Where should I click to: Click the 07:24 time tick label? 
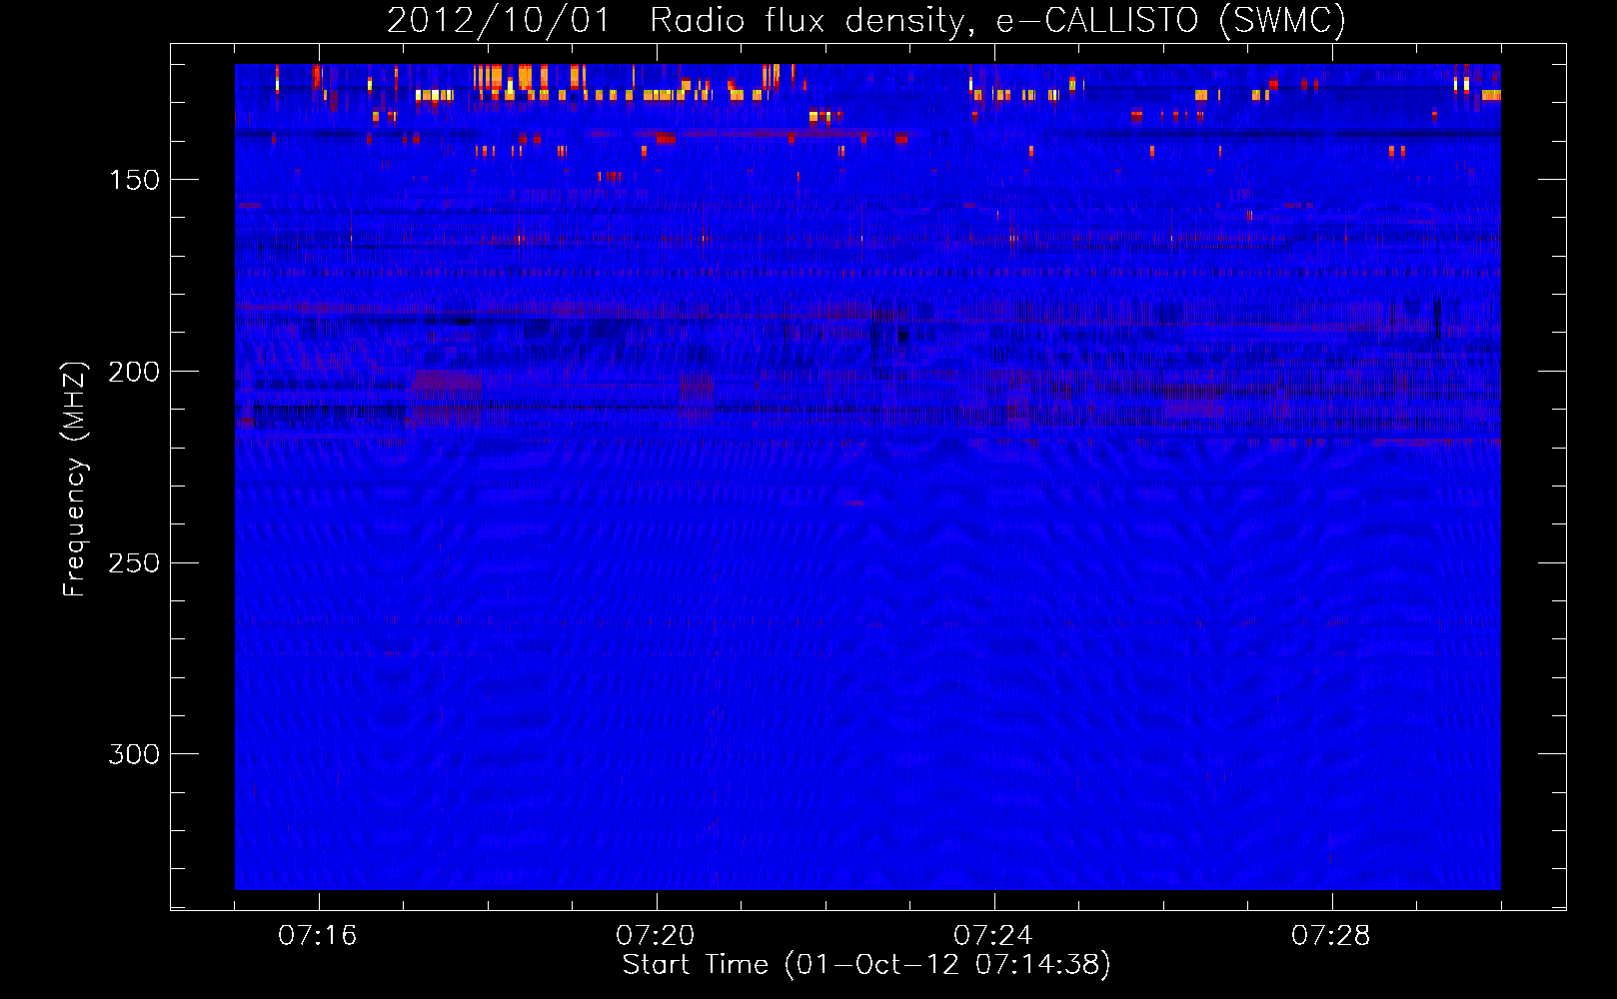coord(993,935)
